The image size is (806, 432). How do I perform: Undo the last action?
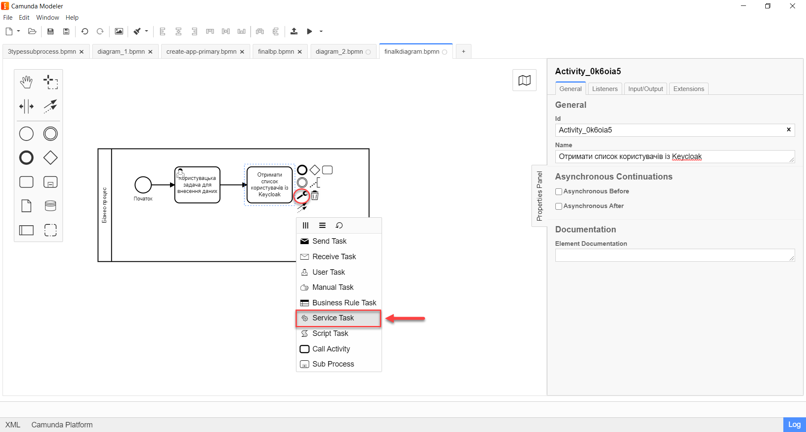click(x=85, y=31)
